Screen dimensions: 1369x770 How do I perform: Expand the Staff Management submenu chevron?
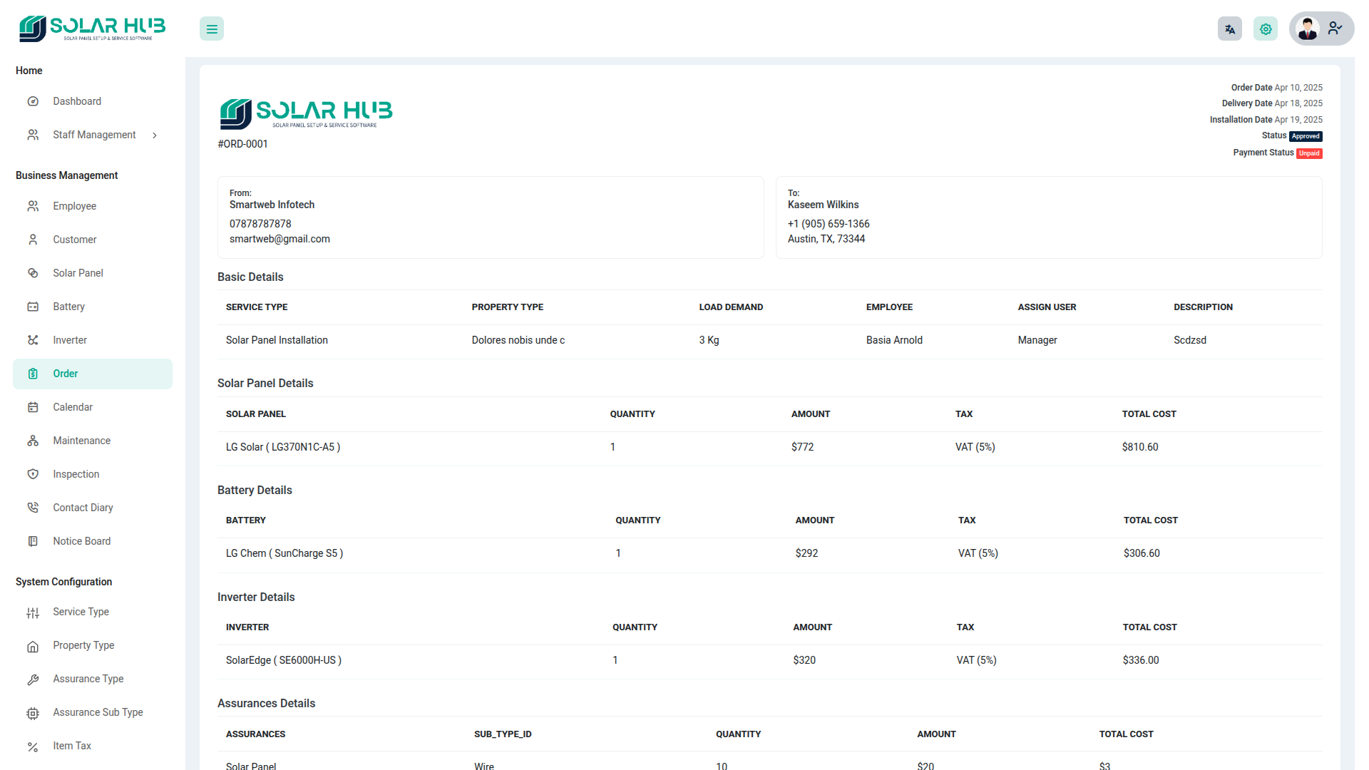pos(155,135)
